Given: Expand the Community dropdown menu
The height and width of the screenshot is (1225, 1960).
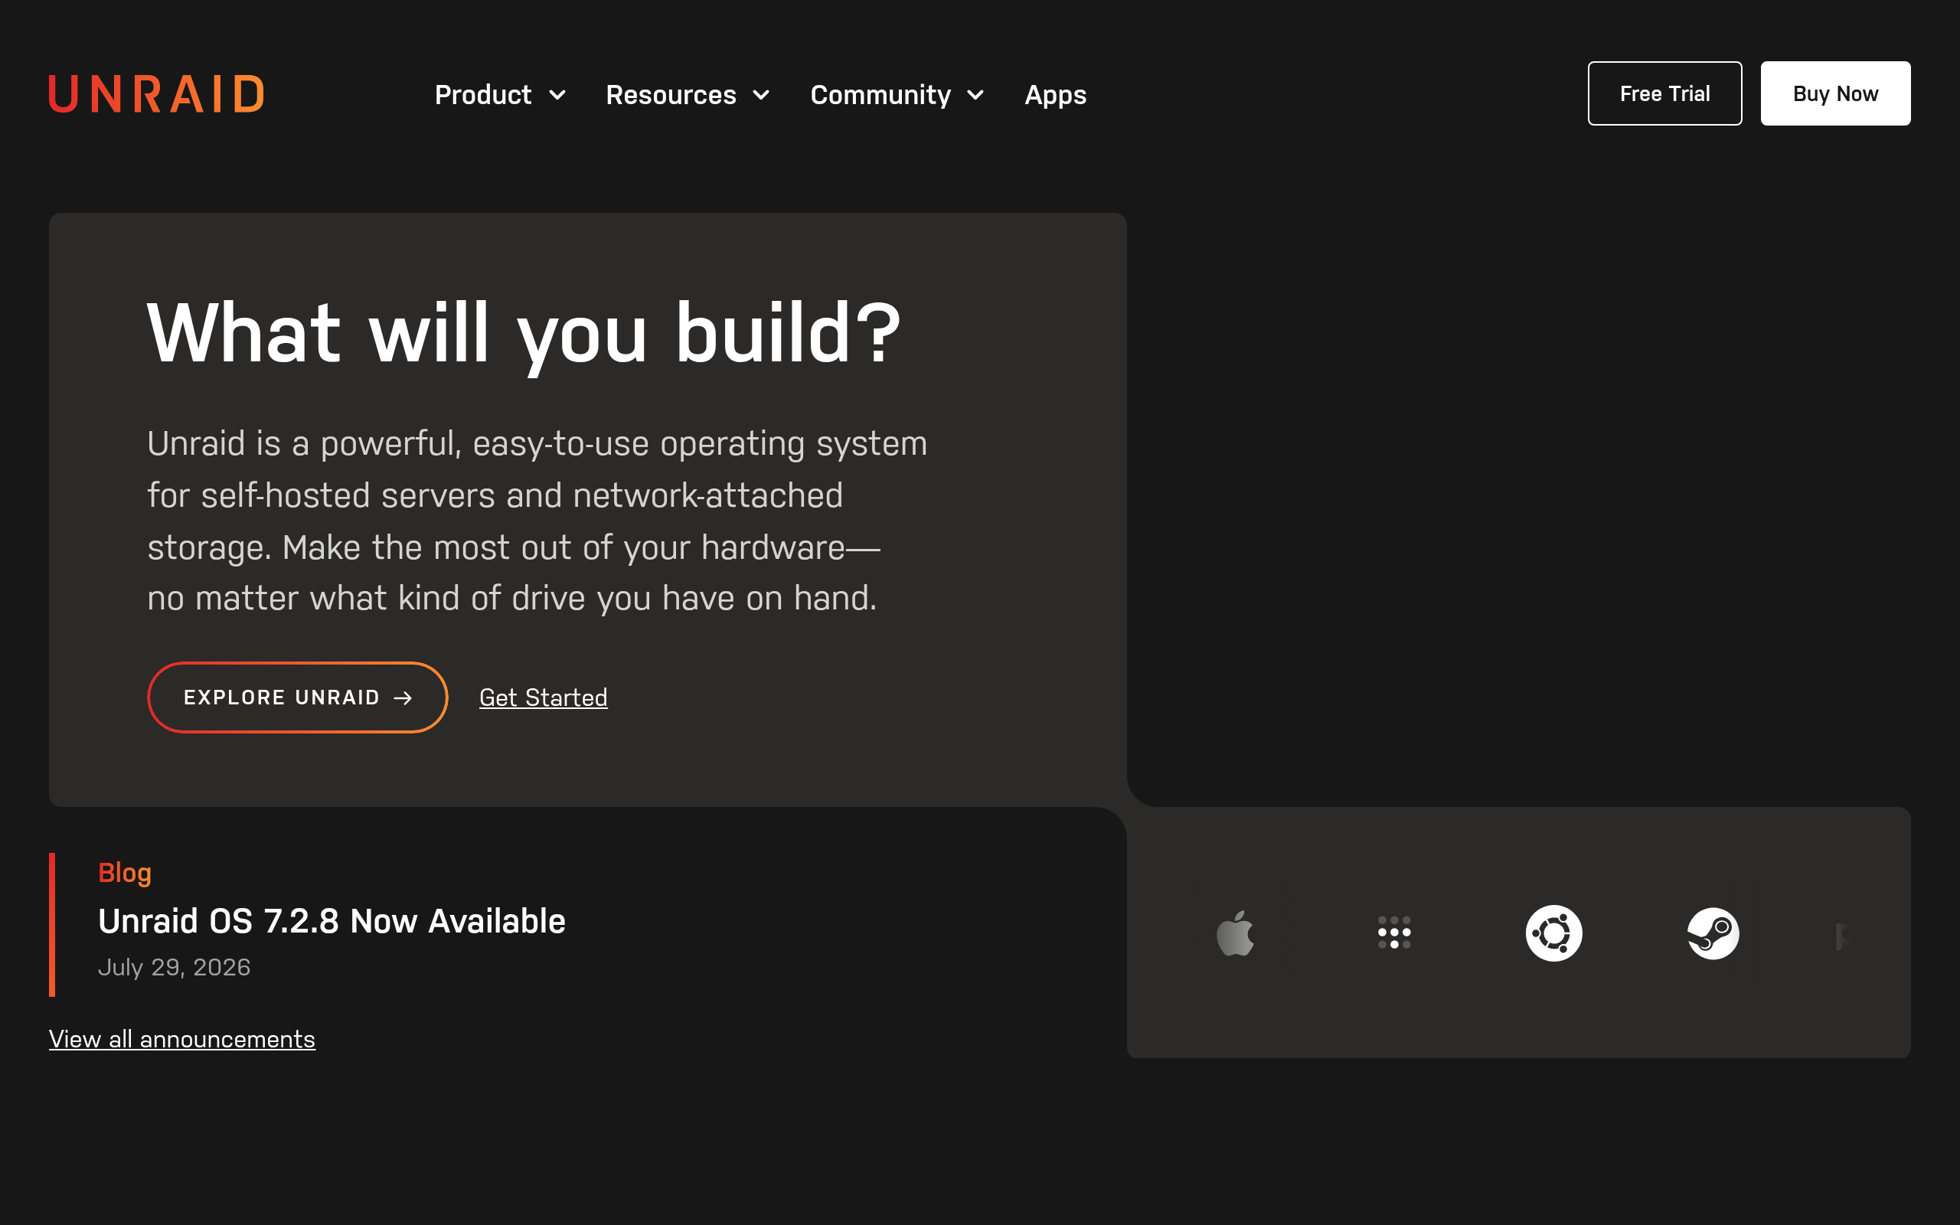Looking at the screenshot, I should point(898,95).
